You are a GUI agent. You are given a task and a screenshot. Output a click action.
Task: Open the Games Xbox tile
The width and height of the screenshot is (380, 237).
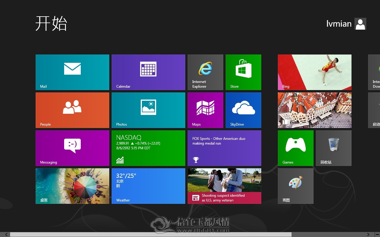296,148
